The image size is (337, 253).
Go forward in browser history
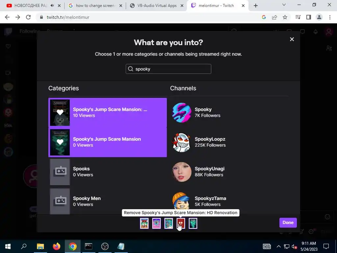18,17
